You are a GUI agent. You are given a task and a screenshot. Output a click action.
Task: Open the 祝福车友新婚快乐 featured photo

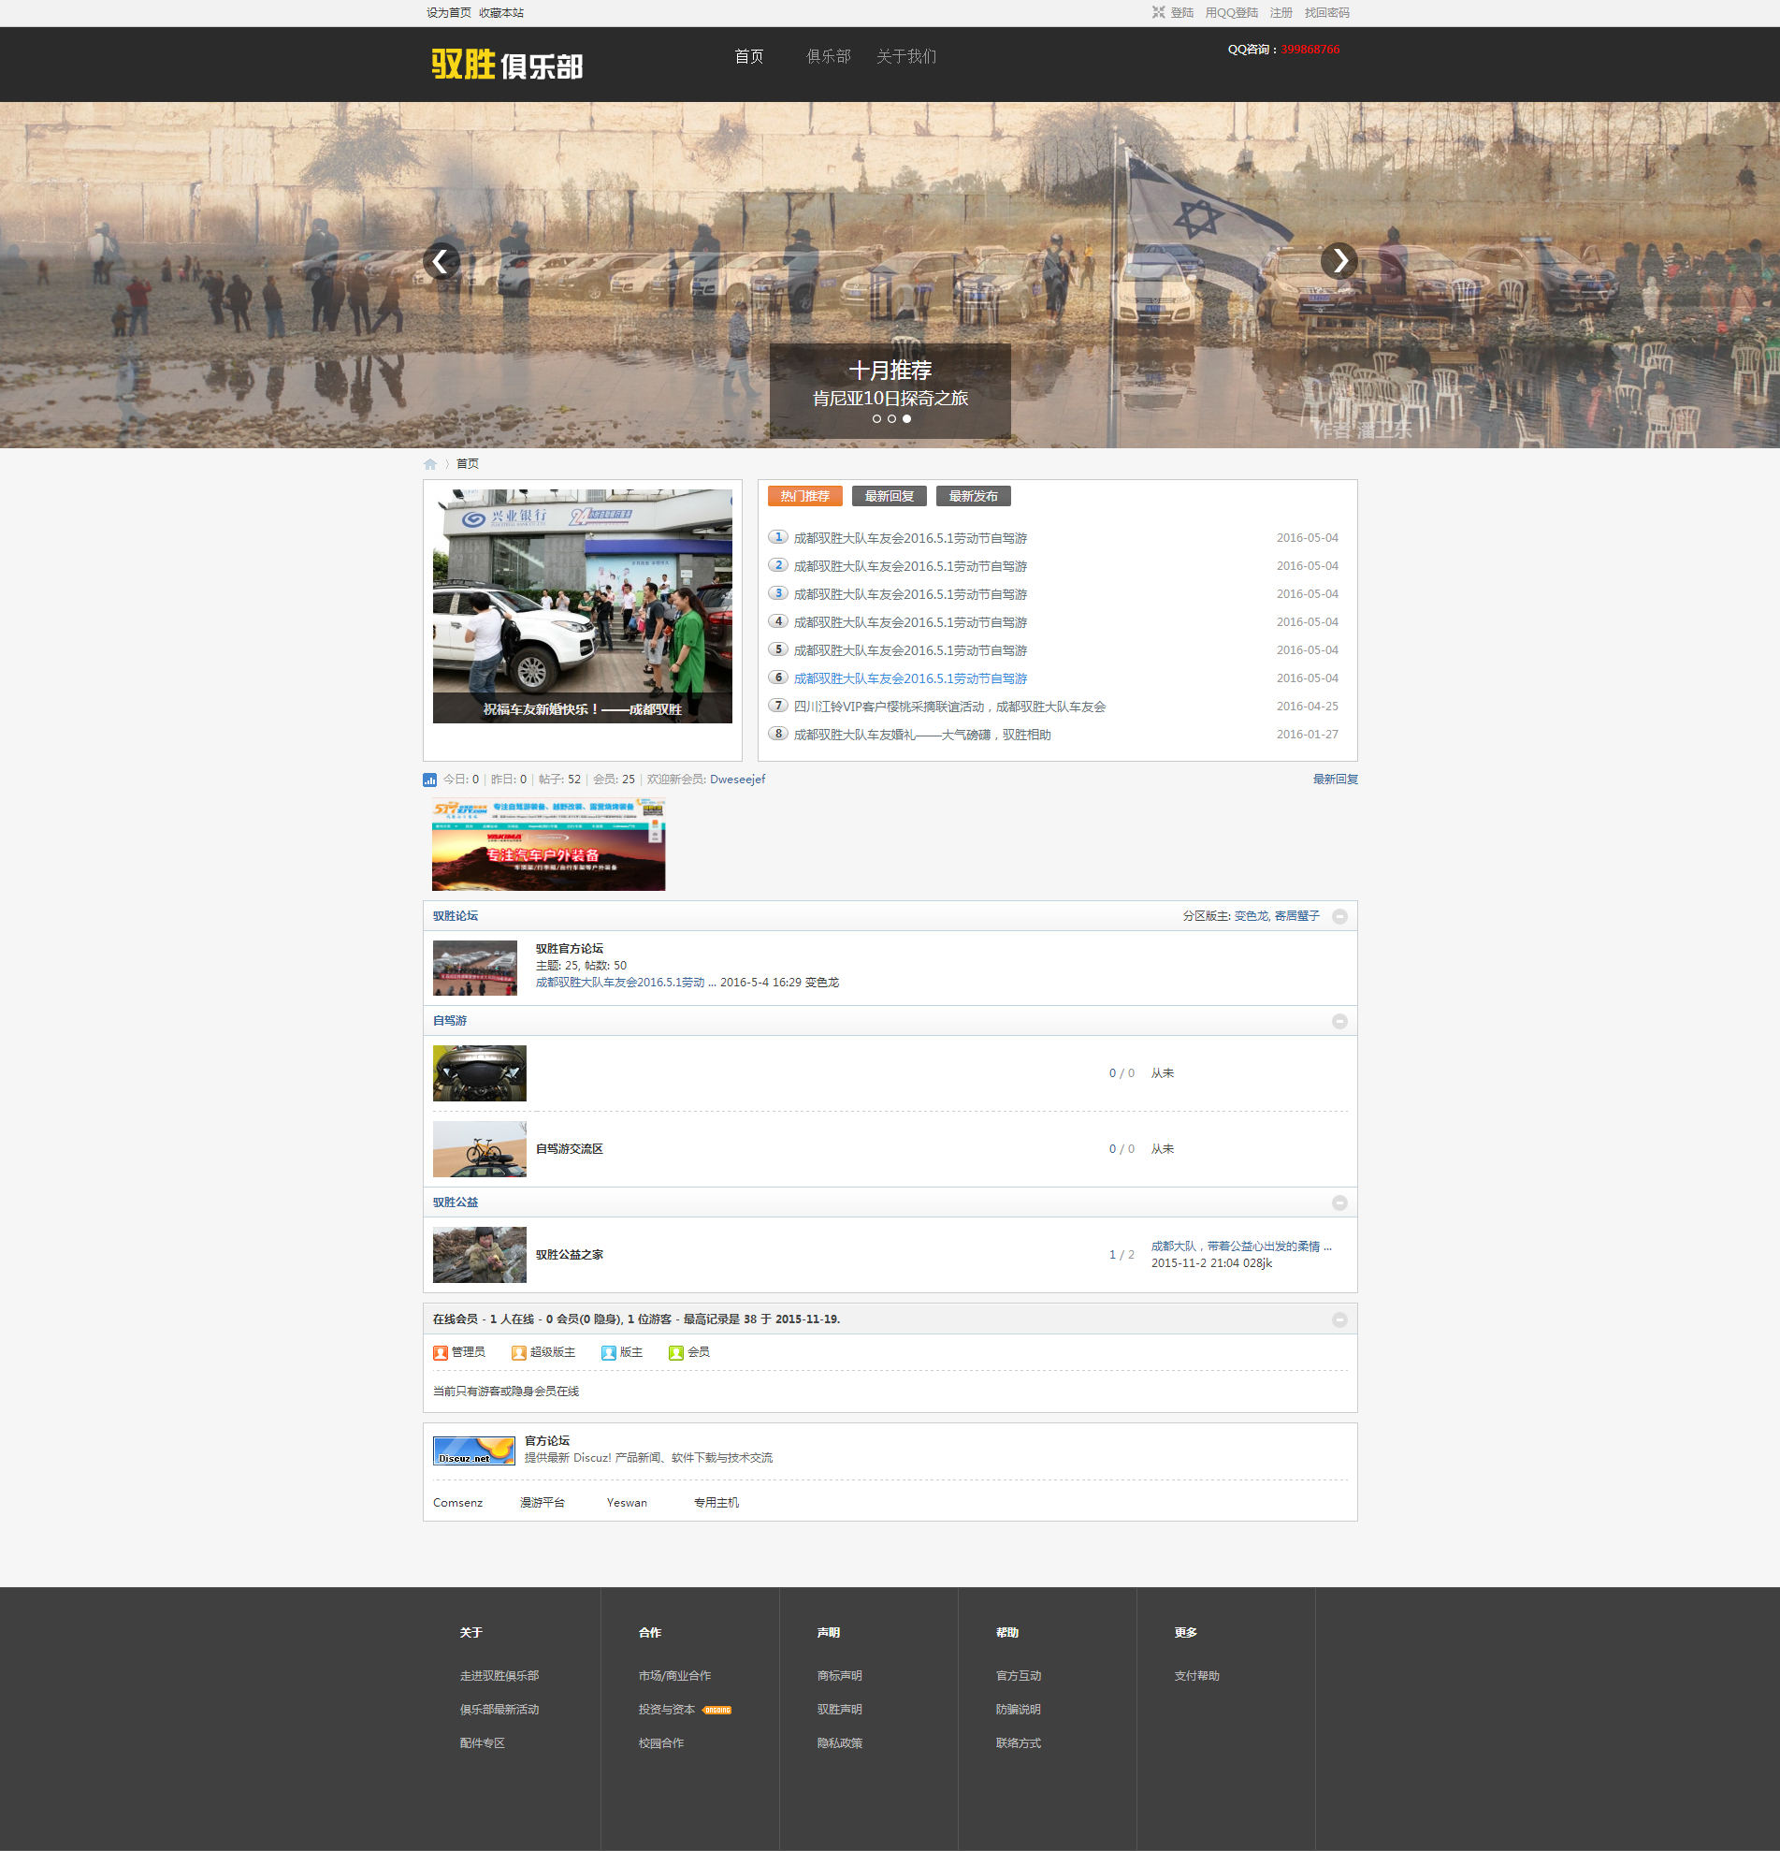click(x=583, y=606)
